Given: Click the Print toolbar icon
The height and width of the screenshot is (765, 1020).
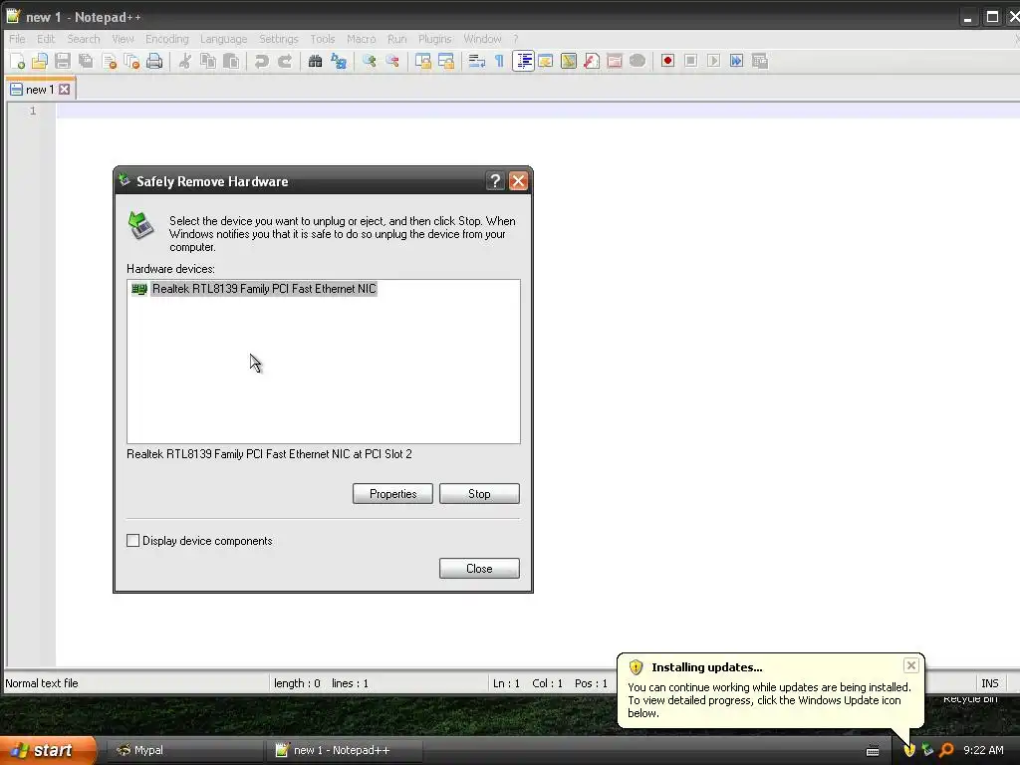Looking at the screenshot, I should (x=154, y=61).
